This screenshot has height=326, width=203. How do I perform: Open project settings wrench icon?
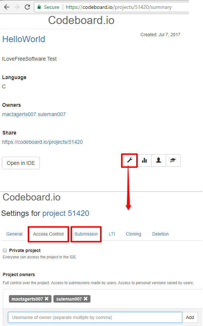[130, 160]
